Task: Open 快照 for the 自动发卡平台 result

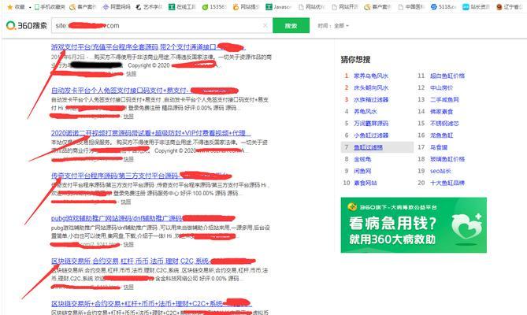Action: point(128,117)
